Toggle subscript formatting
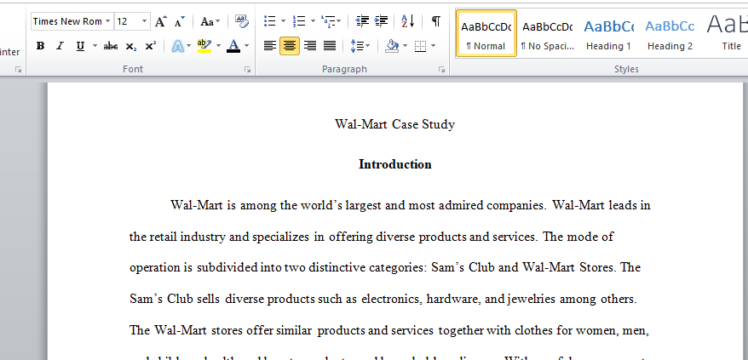 [131, 46]
